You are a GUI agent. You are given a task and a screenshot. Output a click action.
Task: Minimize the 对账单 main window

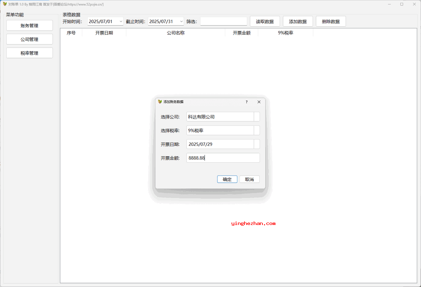pos(389,4)
